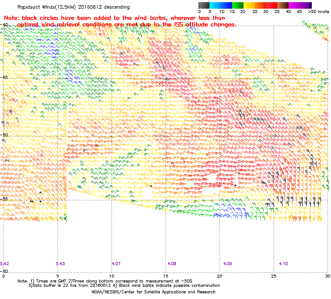Click the '20' longitude axis label at bottom
The width and height of the screenshot is (331, 299).
tap(220, 276)
